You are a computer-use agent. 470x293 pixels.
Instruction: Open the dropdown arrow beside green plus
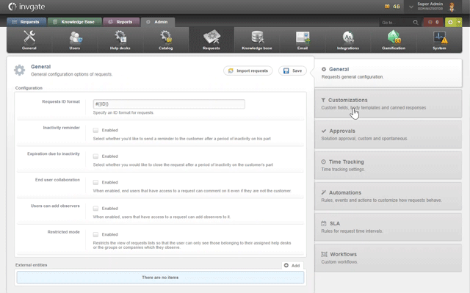coord(459,22)
